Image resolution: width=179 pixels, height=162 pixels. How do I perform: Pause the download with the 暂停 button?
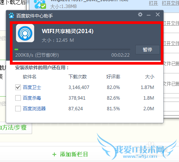(x=147, y=49)
